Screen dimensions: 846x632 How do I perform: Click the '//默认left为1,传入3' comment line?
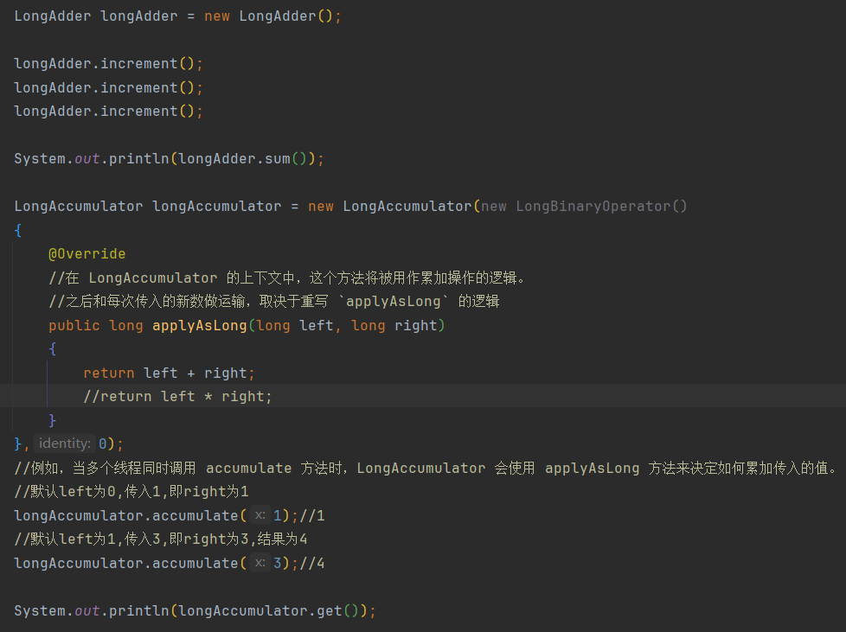(x=161, y=539)
